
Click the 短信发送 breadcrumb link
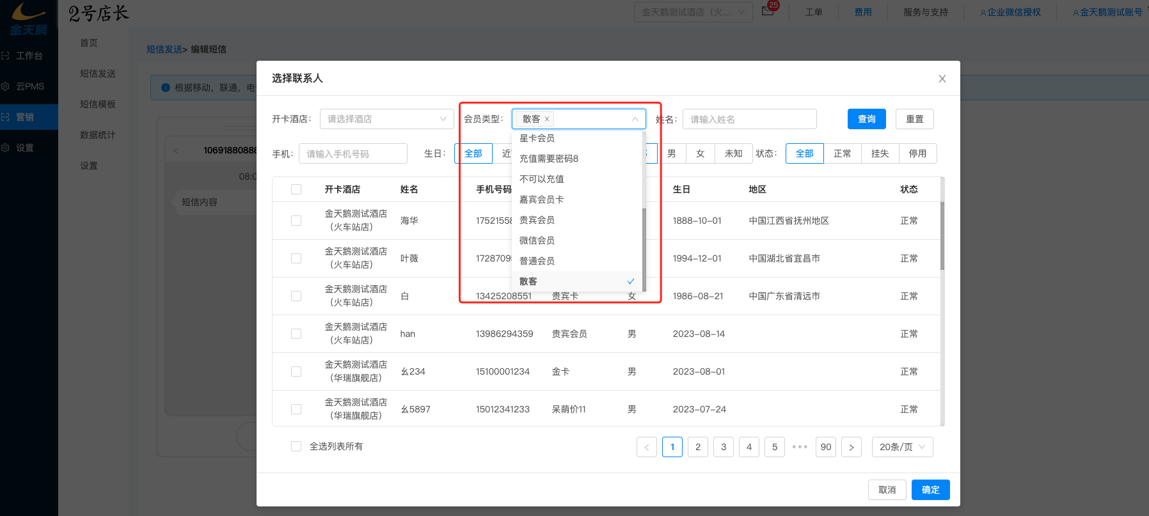point(164,49)
